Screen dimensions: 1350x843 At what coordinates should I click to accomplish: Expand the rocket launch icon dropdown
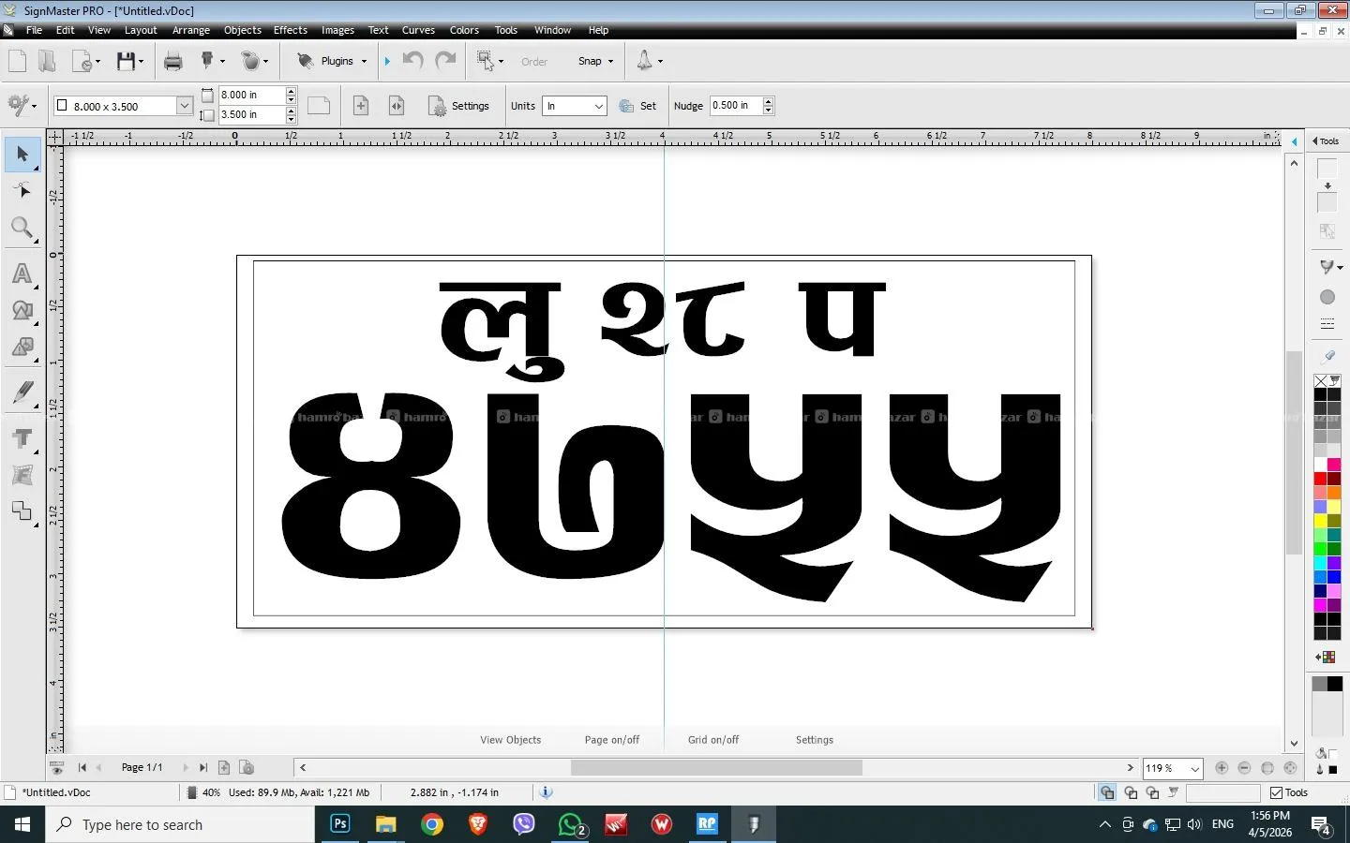[x=660, y=61]
